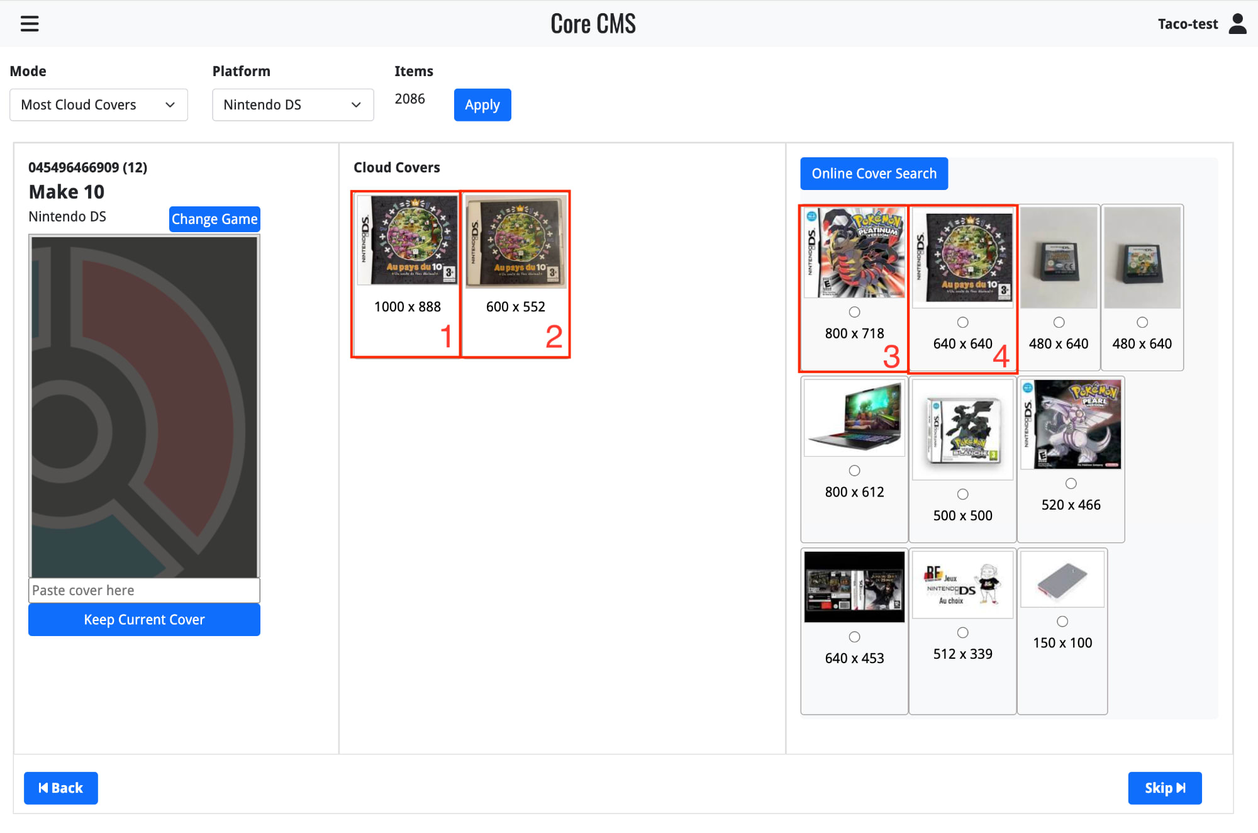Click the Core CMS title

(593, 24)
